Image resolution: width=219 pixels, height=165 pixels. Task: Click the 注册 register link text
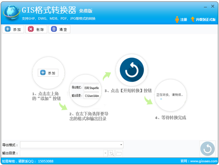pos(184,20)
